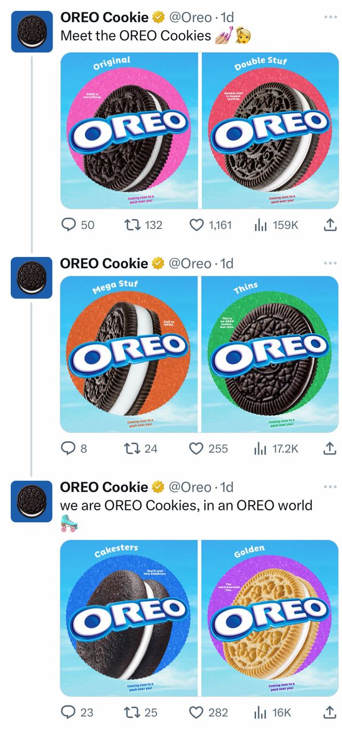Open more options for the third tweet
This screenshot has height=733, width=342.
[x=330, y=487]
